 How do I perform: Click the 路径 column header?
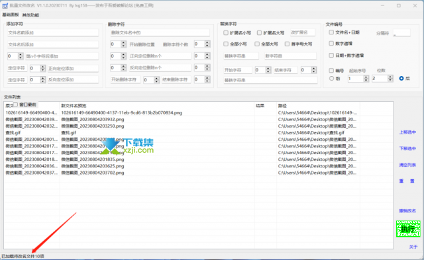pos(318,106)
